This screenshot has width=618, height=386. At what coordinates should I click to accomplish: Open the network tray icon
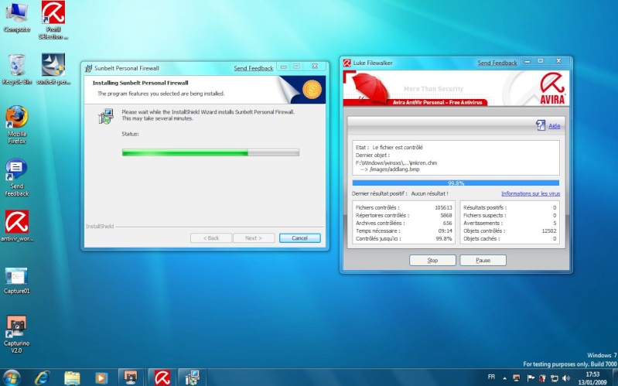tap(555, 378)
